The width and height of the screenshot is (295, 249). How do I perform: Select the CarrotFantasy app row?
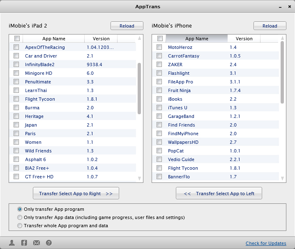[x=216, y=56]
